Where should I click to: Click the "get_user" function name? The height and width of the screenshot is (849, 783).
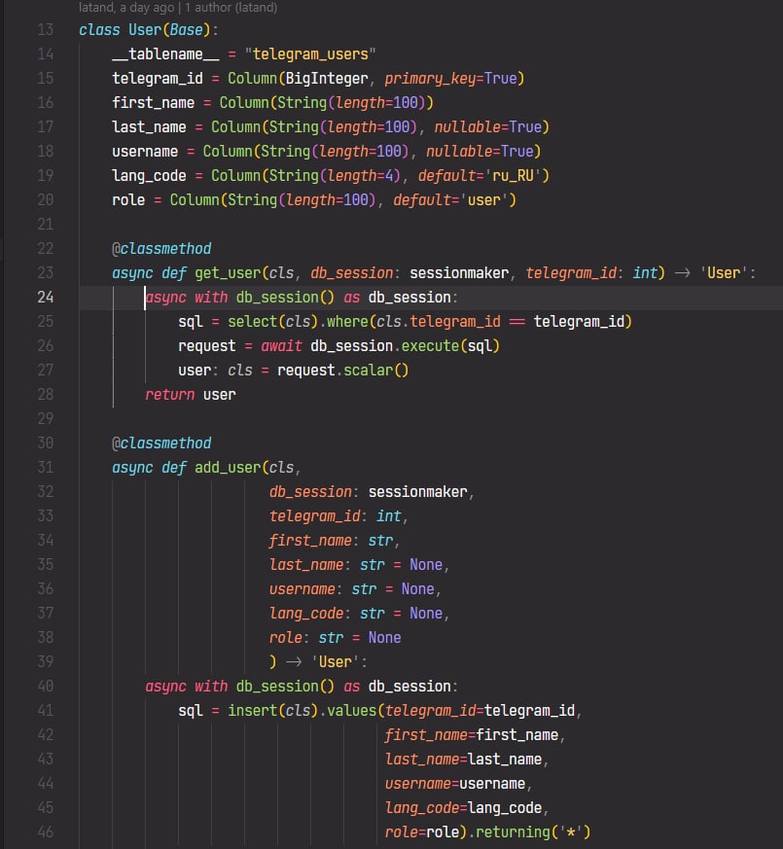coord(228,273)
